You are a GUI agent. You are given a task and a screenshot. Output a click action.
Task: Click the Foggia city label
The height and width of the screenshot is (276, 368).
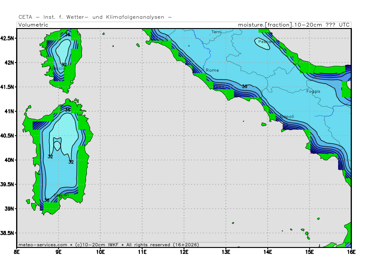pyautogui.click(x=313, y=91)
